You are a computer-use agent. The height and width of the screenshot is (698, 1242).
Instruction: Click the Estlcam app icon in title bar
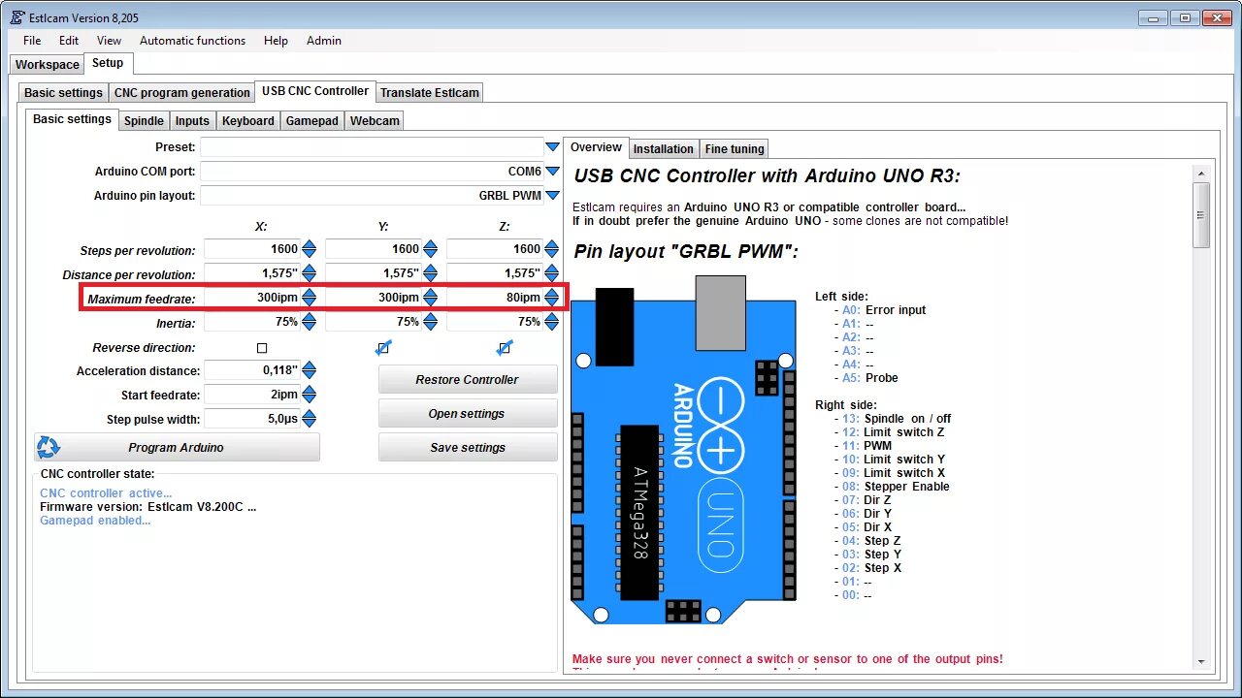[16, 17]
